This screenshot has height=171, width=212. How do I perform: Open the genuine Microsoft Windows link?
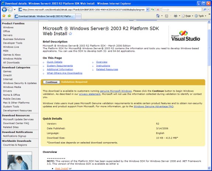[x=116, y=91]
